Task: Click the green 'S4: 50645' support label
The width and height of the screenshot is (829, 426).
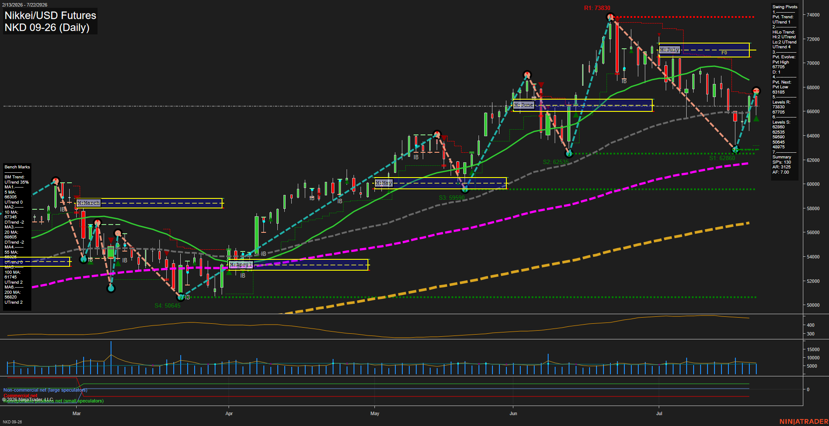Action: pos(167,305)
